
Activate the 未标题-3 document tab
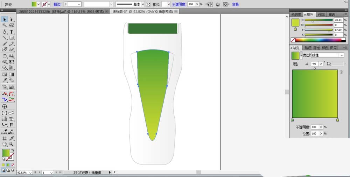point(143,11)
